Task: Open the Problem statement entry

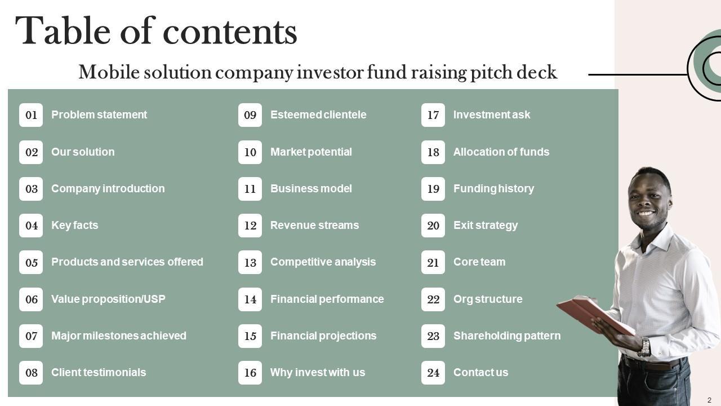Action: pyautogui.click(x=99, y=115)
